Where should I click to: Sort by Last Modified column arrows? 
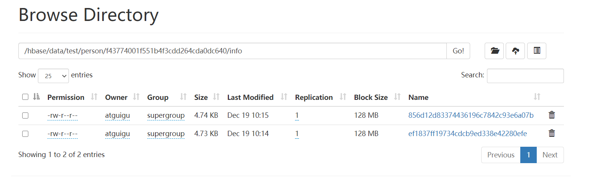(x=284, y=97)
